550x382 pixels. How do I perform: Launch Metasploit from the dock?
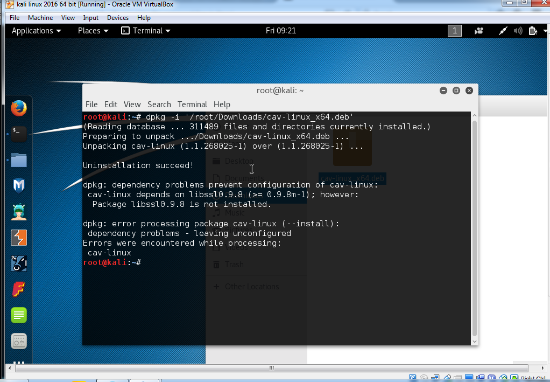pos(19,186)
